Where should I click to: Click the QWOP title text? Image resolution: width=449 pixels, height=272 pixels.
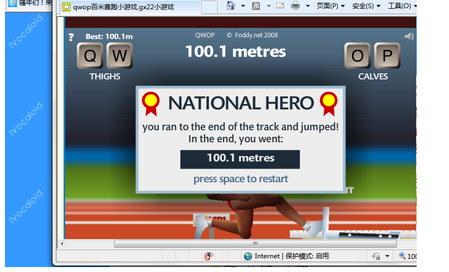[204, 35]
